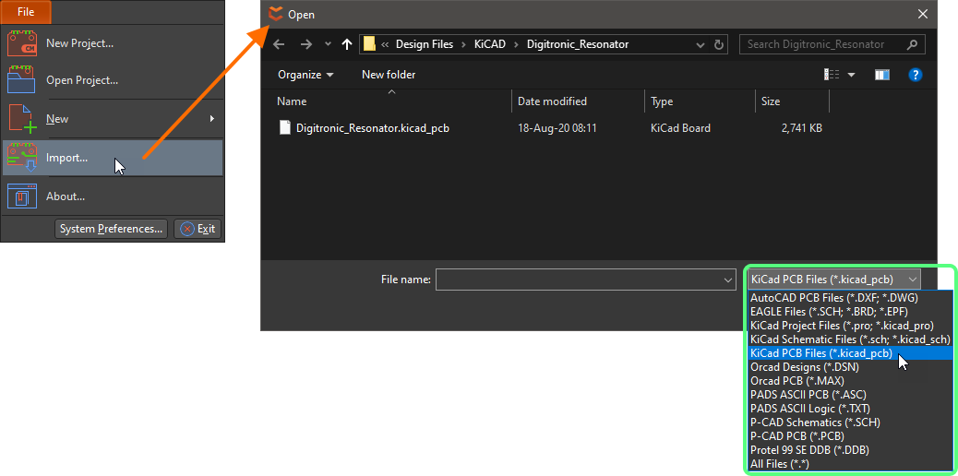Screen dimensions: 958x476
Task: Click the System Preferences button
Action: point(112,229)
